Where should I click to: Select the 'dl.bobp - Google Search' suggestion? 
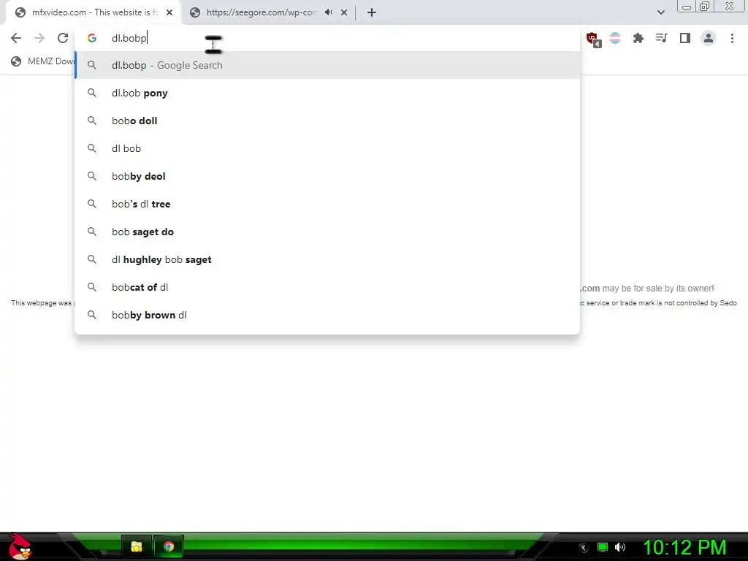coord(327,65)
